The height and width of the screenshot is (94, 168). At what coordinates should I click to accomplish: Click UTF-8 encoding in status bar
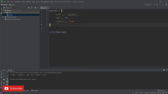[141, 93]
